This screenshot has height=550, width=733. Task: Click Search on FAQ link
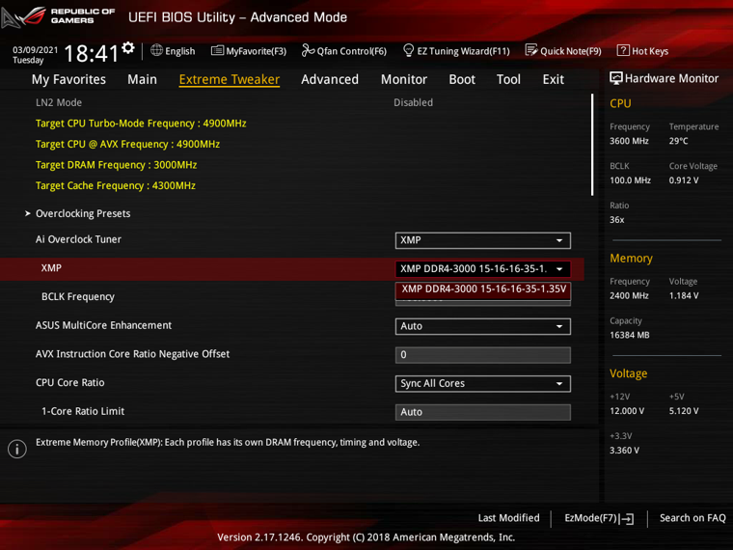point(692,518)
